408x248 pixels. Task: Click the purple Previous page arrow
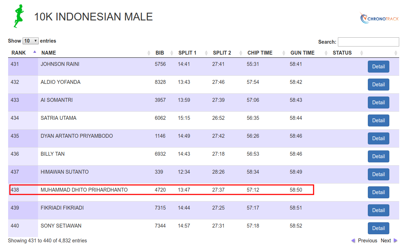click(x=353, y=240)
